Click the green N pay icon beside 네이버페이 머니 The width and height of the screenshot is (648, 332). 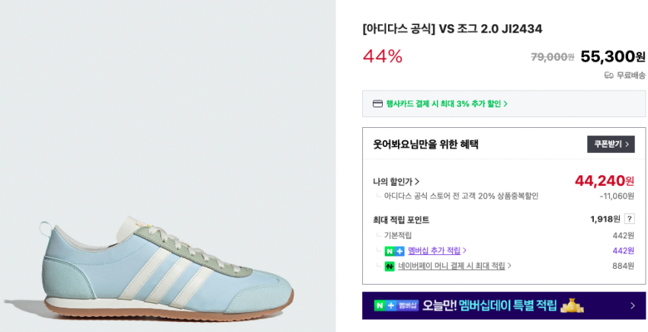click(390, 266)
